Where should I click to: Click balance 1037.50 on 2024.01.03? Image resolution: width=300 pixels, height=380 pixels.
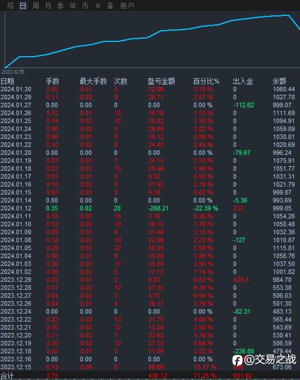pos(284,264)
